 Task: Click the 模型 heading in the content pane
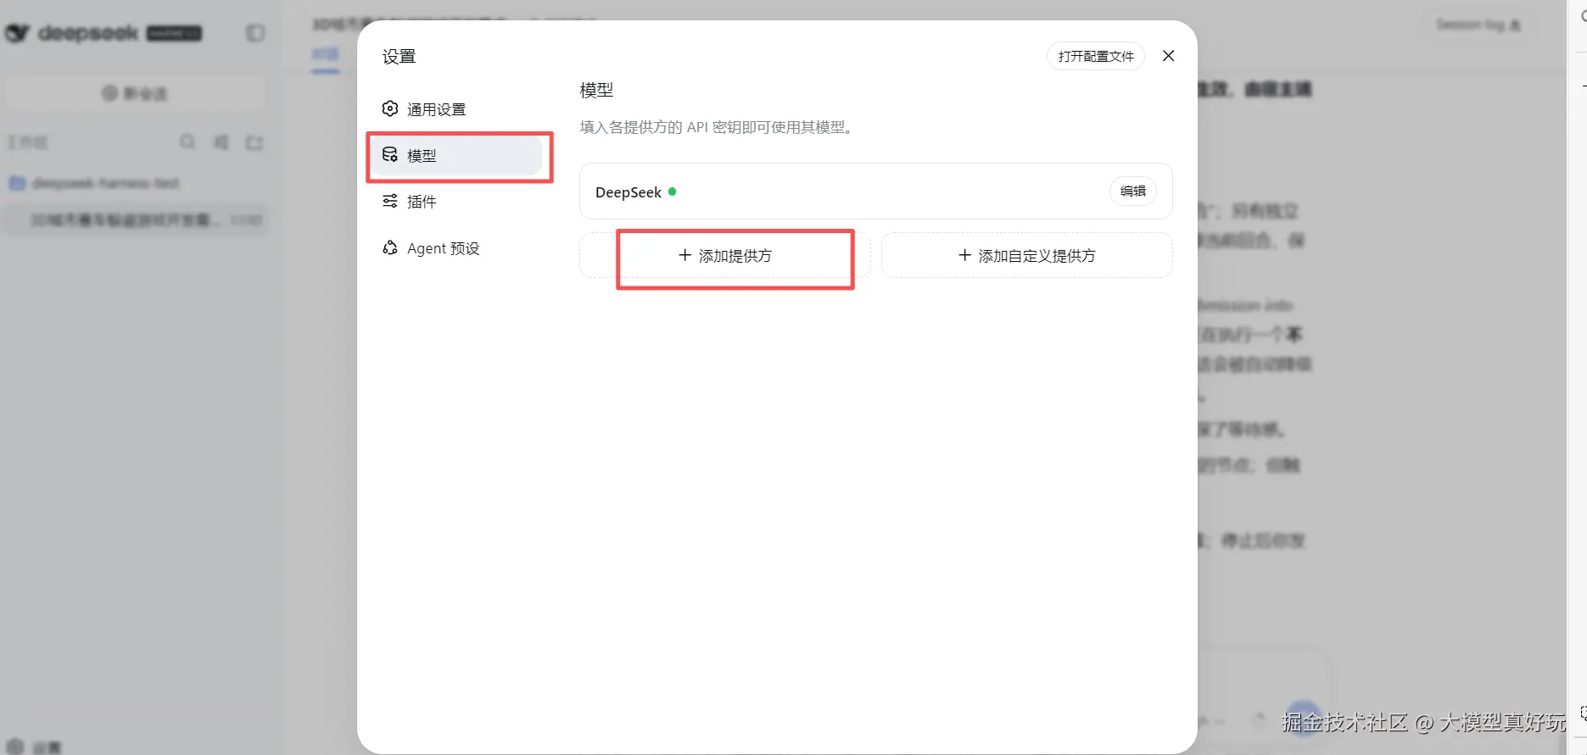click(x=596, y=90)
